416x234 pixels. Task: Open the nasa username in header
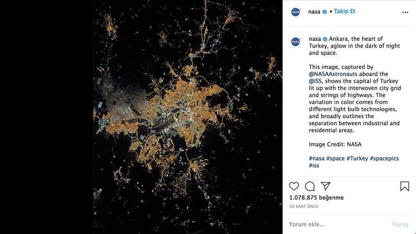point(314,12)
